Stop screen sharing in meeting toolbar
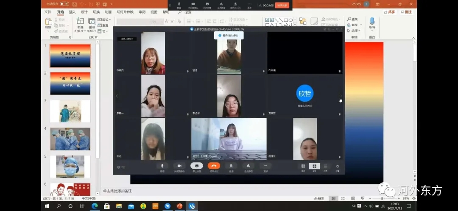 coord(196,166)
